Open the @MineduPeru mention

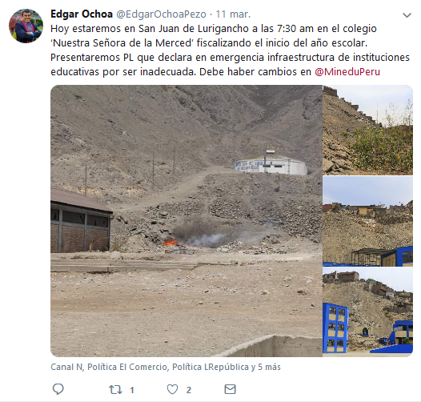click(x=347, y=72)
